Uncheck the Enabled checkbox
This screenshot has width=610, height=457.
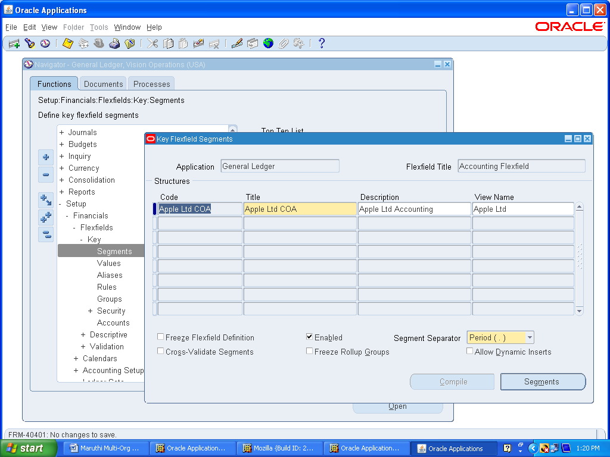click(309, 336)
